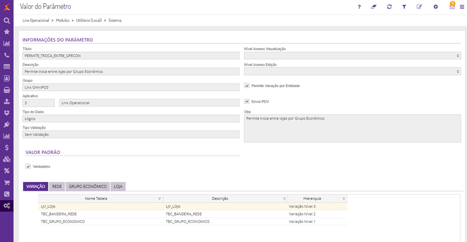
Task: Open filter dropdown on Descrição column
Action: click(284, 199)
